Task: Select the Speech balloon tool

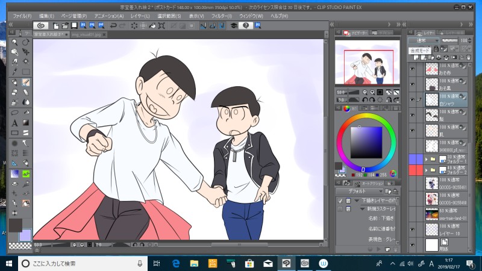Action: click(14, 113)
